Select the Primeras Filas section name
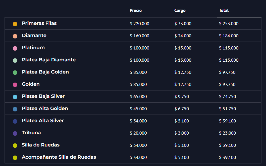The width and height of the screenshot is (266, 166). [x=39, y=23]
